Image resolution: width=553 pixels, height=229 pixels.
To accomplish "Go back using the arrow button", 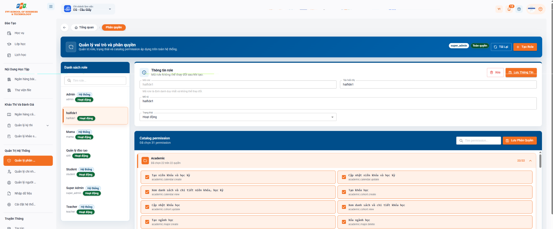I will (x=64, y=27).
